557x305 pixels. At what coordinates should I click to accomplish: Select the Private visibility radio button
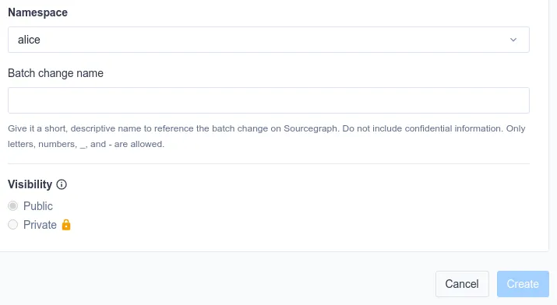pyautogui.click(x=12, y=225)
